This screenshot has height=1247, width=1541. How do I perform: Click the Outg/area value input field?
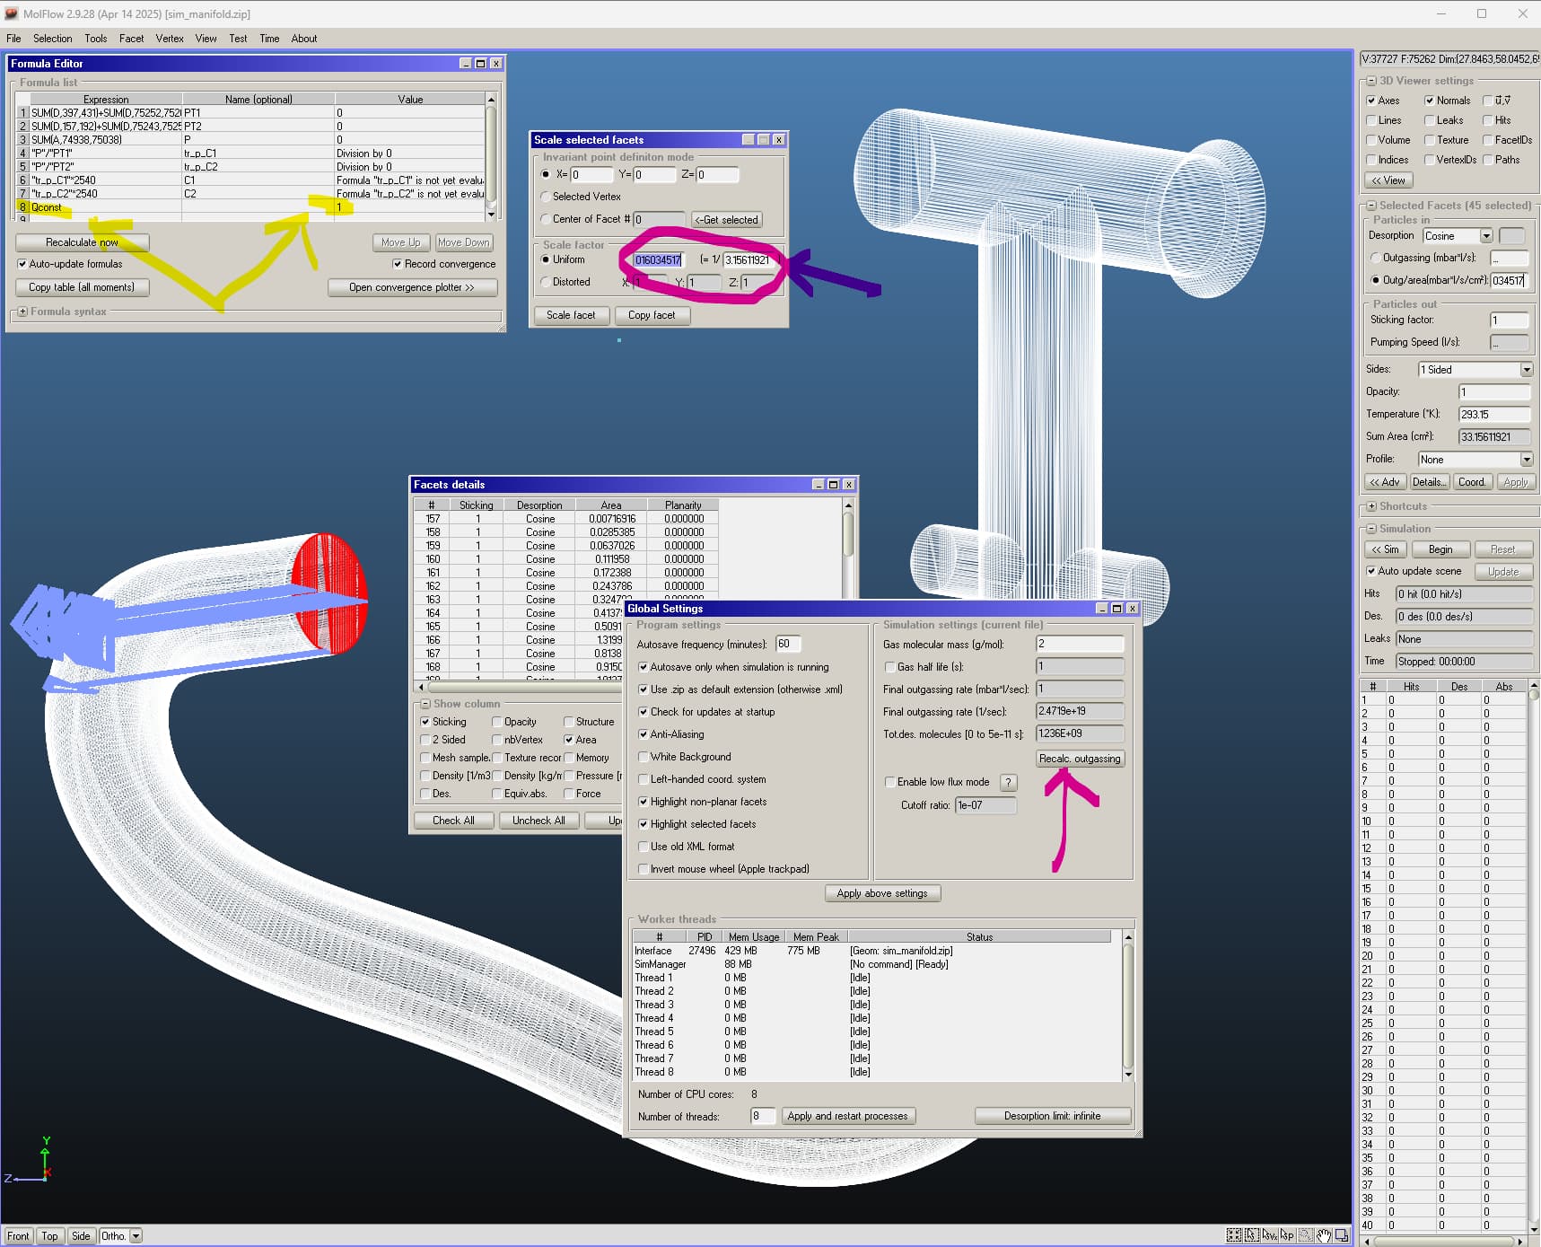(x=1509, y=280)
